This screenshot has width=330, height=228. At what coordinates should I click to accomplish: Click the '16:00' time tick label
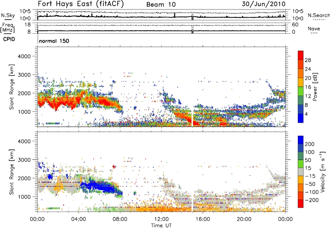click(203, 219)
